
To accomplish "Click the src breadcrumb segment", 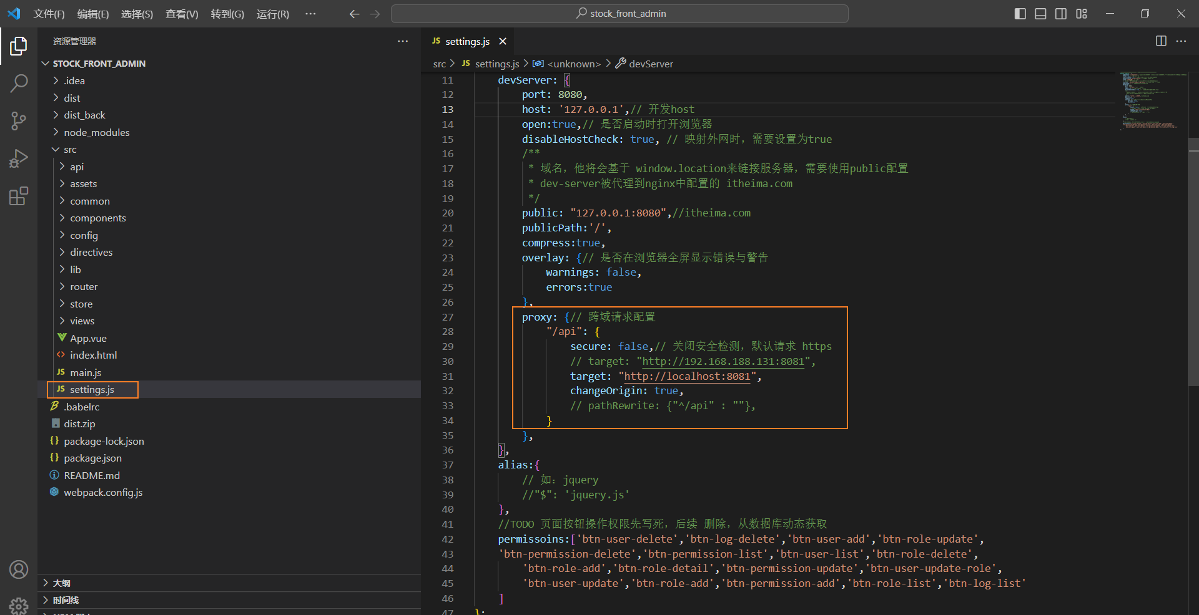I will 440,64.
